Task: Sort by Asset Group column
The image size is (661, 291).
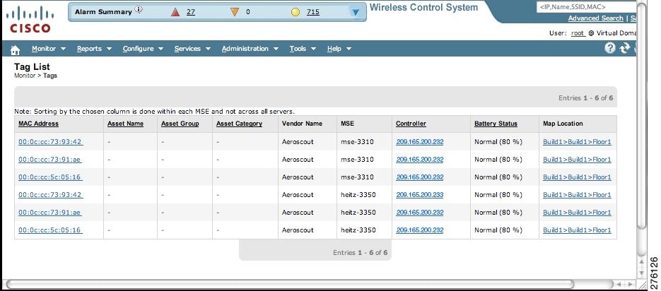Action: click(x=180, y=124)
